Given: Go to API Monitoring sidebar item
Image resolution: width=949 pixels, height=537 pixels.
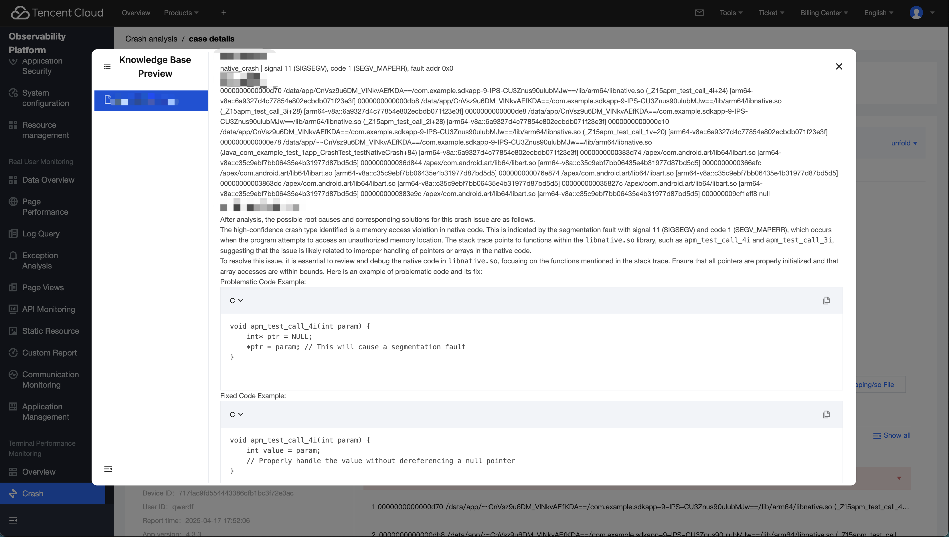Looking at the screenshot, I should coord(48,309).
